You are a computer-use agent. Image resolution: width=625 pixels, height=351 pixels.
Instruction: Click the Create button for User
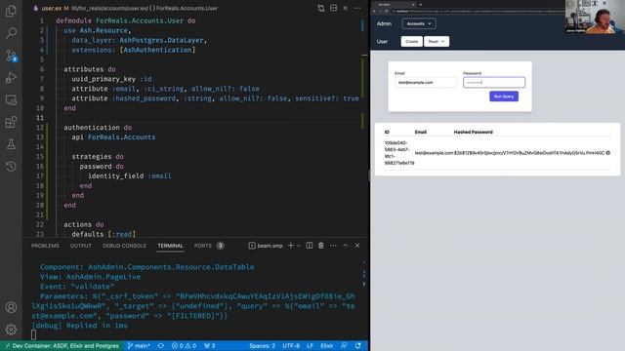pos(412,41)
